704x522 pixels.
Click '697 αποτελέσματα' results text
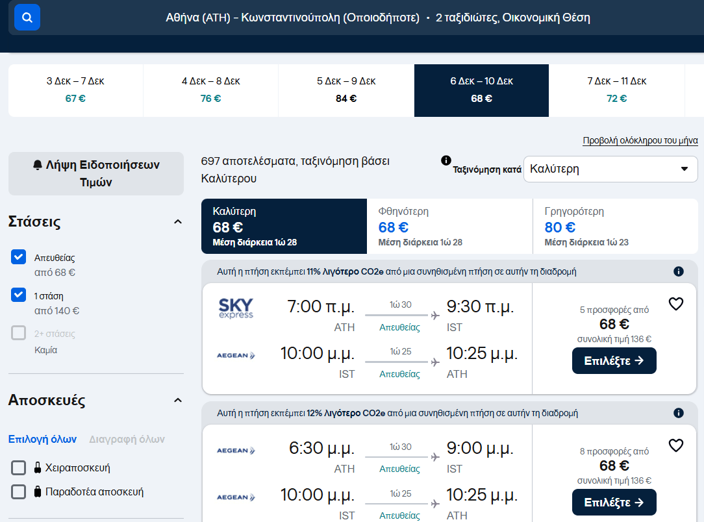pyautogui.click(x=248, y=160)
